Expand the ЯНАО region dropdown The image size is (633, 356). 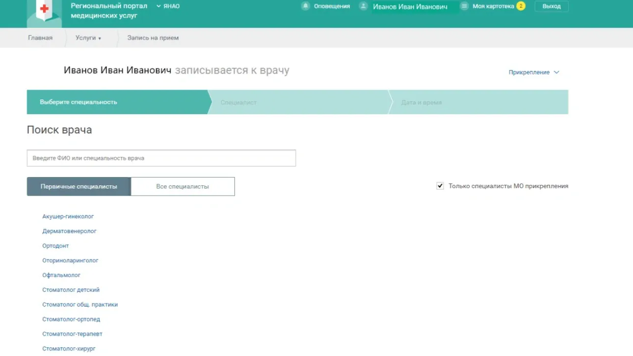[x=168, y=6]
